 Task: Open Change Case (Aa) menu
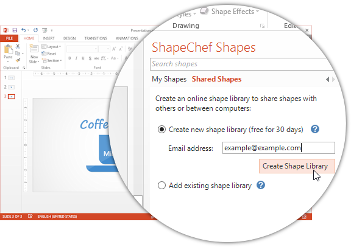[x=115, y=58]
